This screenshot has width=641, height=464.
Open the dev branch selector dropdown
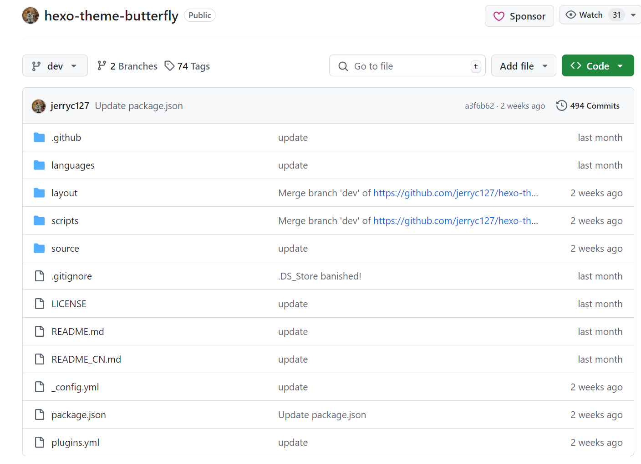[55, 66]
